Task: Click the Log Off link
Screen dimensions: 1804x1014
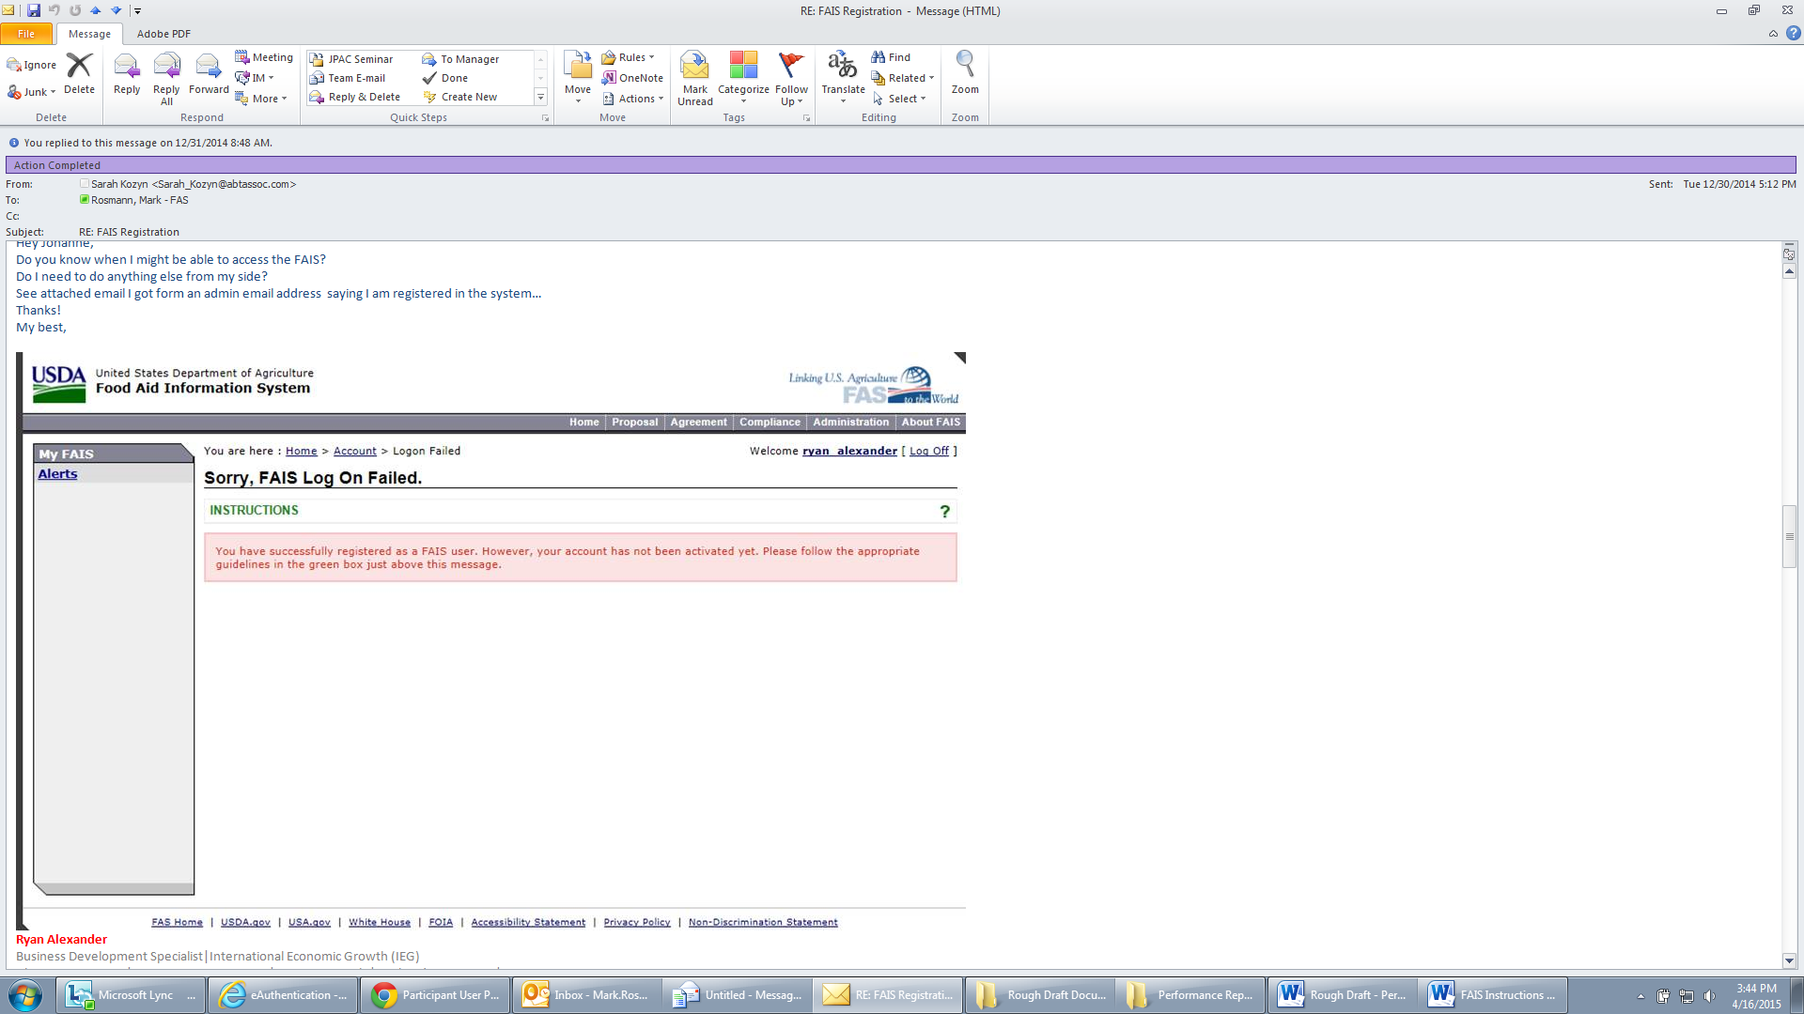Action: click(928, 451)
